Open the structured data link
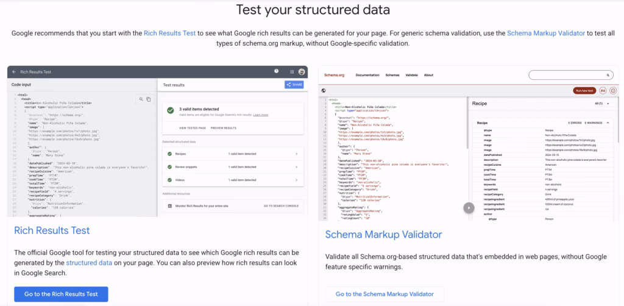Image resolution: width=624 pixels, height=306 pixels. pyautogui.click(x=89, y=263)
